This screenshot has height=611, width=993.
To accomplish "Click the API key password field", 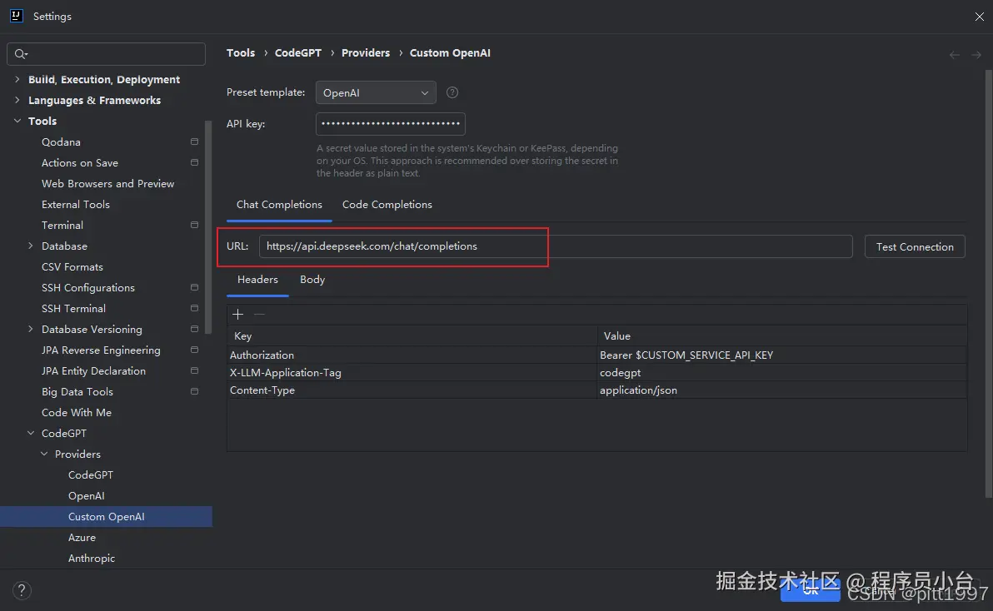I will click(391, 124).
